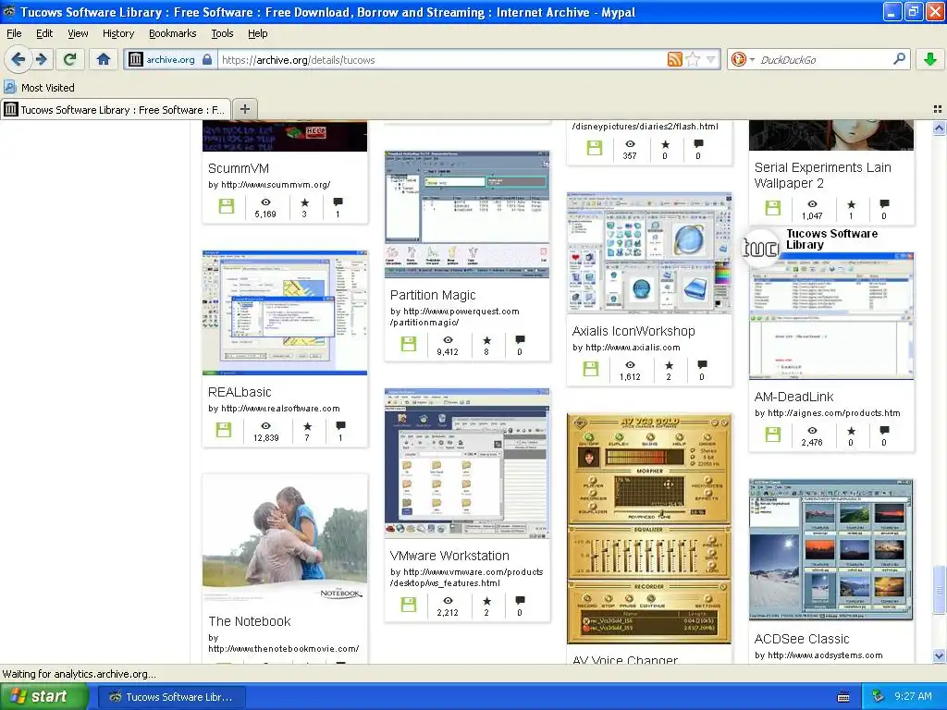947x710 pixels.
Task: Click the REALbasic software floppy icon
Action: click(x=224, y=430)
